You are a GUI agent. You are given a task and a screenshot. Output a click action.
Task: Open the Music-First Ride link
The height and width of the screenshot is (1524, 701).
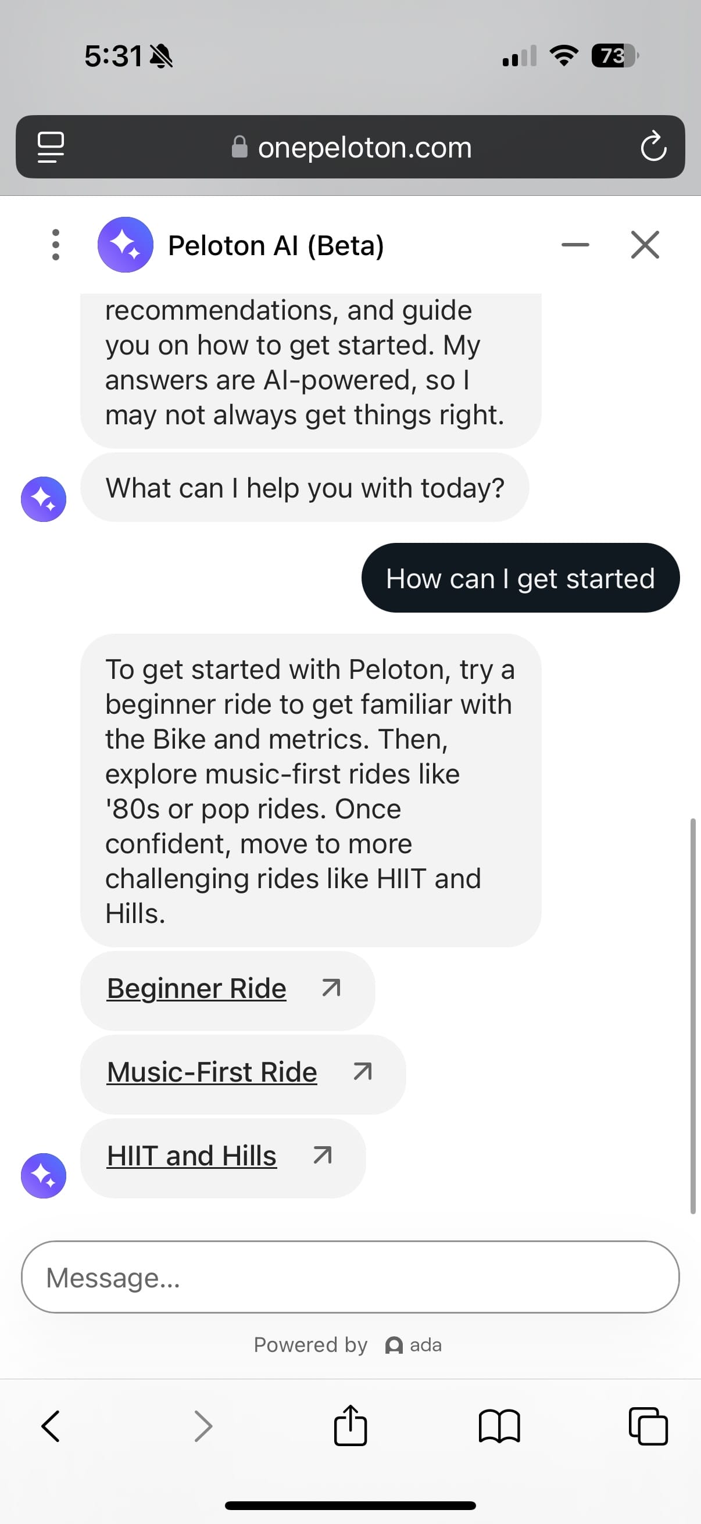[x=212, y=1072]
